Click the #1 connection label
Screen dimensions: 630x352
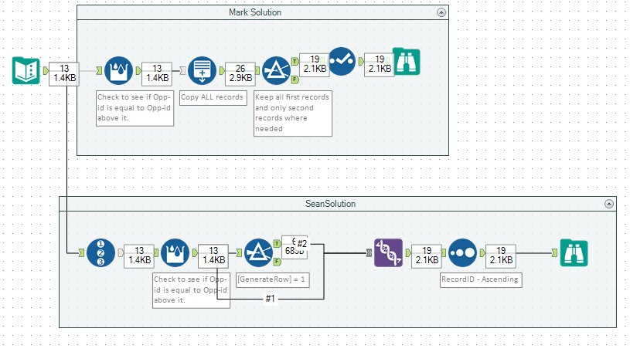point(270,299)
